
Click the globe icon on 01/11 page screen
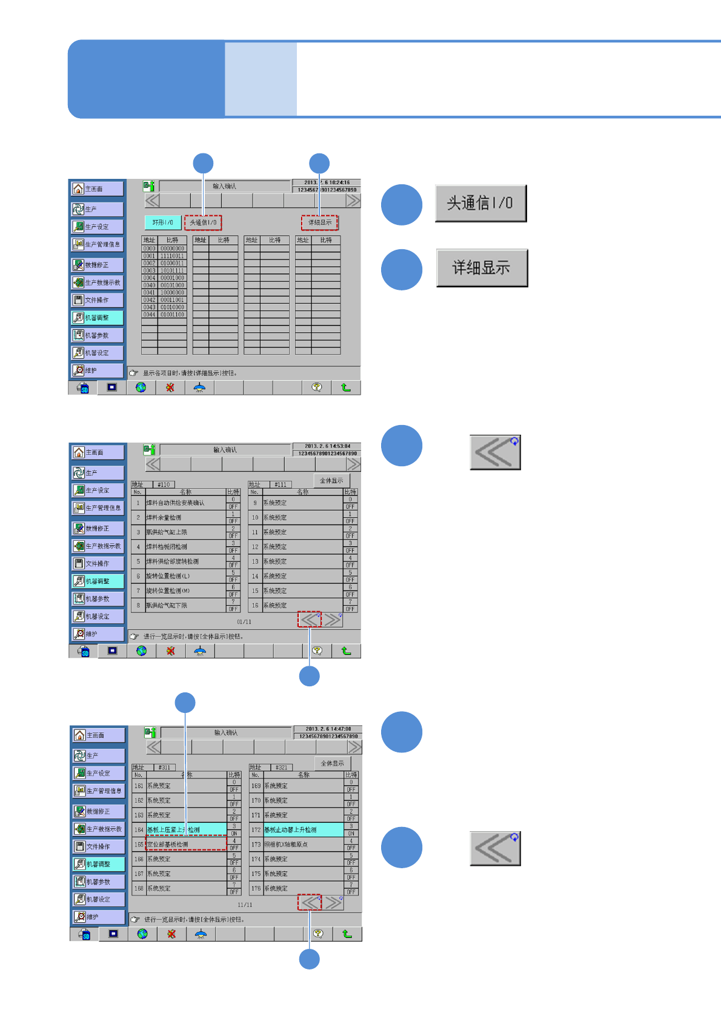(x=142, y=651)
